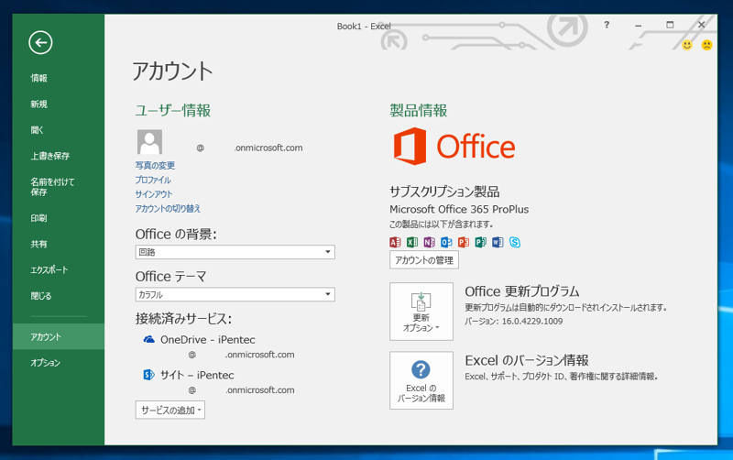The image size is (733, 460).
Task: Click the 接続済みサービス heading
Action: pos(183,319)
